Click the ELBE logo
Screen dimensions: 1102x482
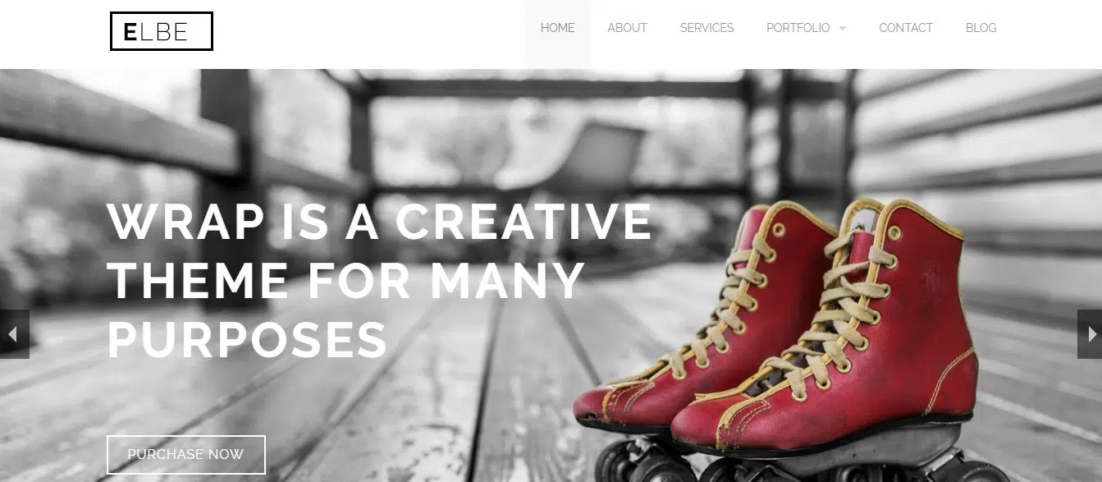[162, 31]
